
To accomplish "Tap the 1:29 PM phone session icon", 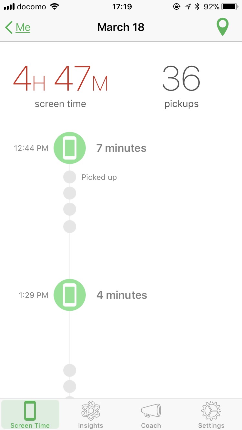I will [70, 295].
